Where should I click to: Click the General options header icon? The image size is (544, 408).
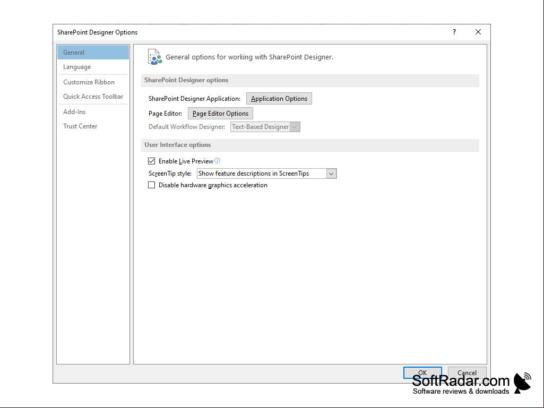tap(155, 57)
